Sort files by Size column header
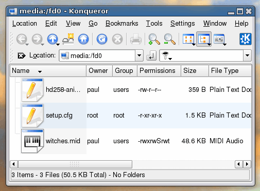260x191 pixels. [x=195, y=71]
